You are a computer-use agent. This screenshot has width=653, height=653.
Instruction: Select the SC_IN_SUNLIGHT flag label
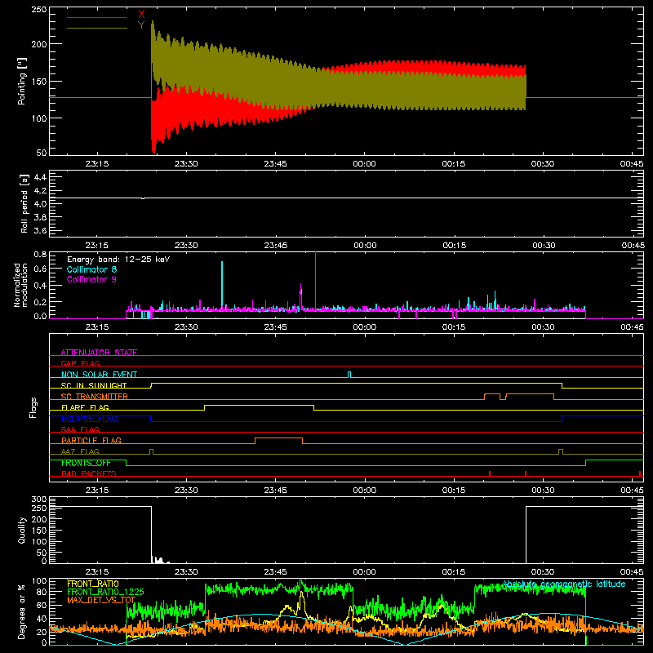pos(94,385)
